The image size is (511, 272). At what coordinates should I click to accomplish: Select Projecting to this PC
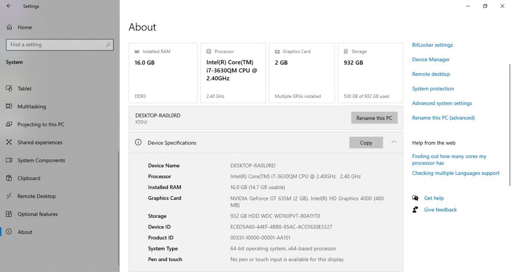click(40, 125)
